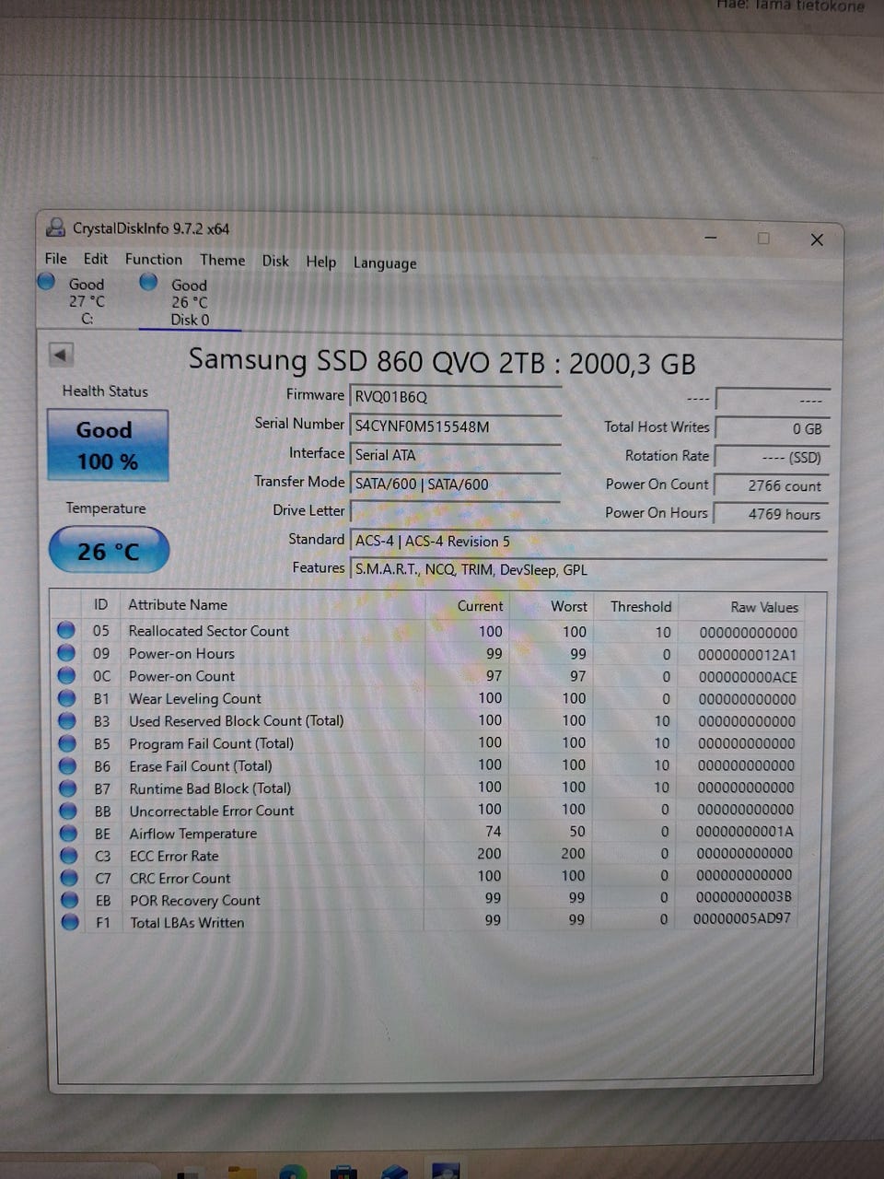This screenshot has width=884, height=1179.
Task: Click the raw value 0000000012A1
Action: click(748, 655)
